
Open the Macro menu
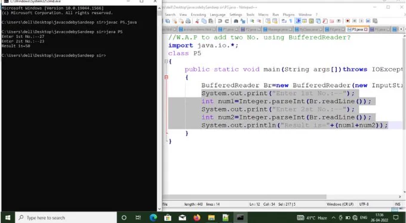coord(263,14)
